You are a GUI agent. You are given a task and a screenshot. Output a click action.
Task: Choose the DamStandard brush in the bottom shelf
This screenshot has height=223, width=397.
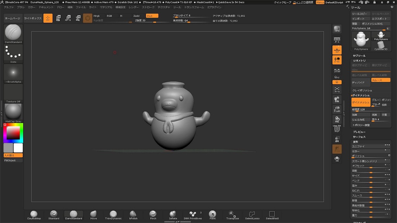pyautogui.click(x=73, y=215)
